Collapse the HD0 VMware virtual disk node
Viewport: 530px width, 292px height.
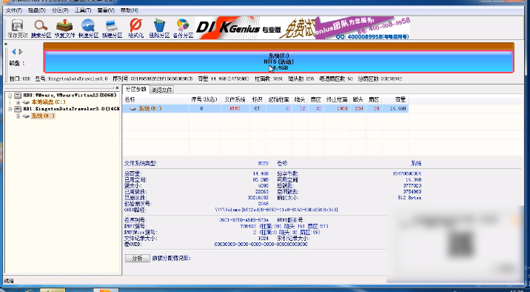tap(10, 96)
